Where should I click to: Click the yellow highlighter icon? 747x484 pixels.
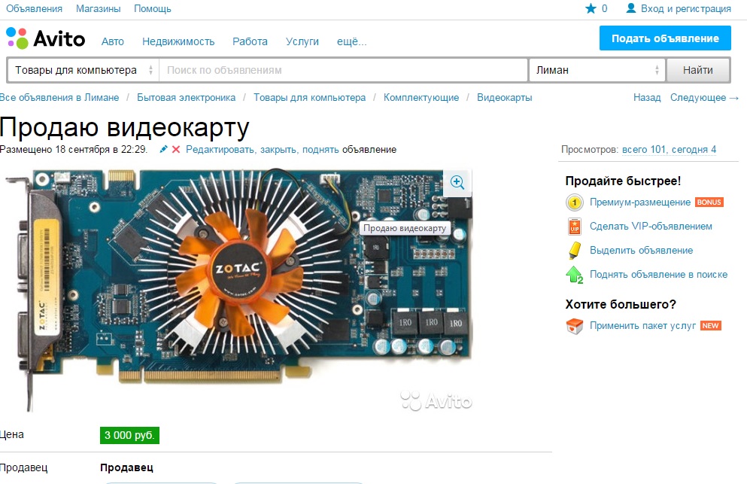tap(575, 251)
